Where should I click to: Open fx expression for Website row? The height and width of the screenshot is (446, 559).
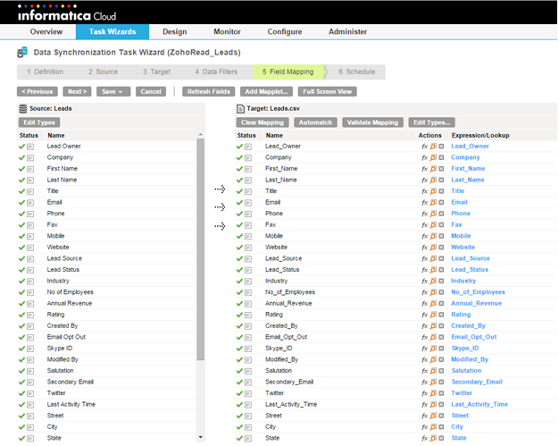[x=424, y=248]
